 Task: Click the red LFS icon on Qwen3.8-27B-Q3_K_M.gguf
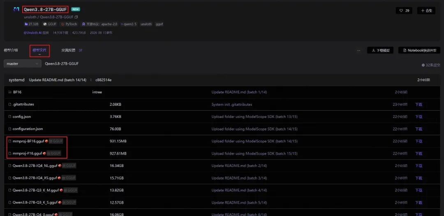tap(60, 190)
